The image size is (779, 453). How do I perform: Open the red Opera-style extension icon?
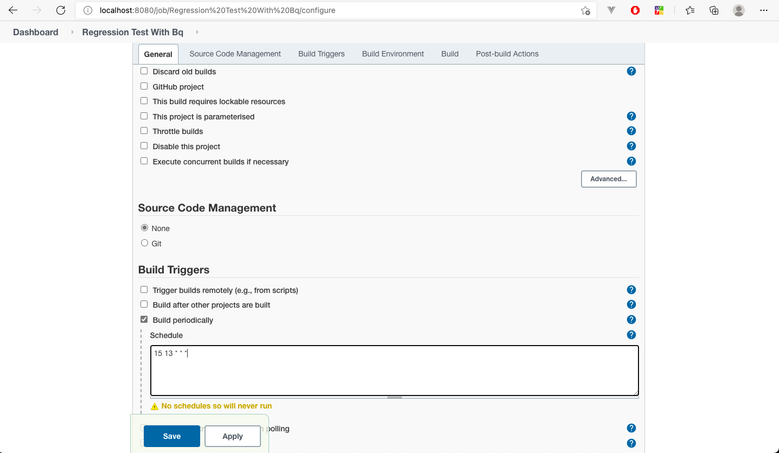635,10
